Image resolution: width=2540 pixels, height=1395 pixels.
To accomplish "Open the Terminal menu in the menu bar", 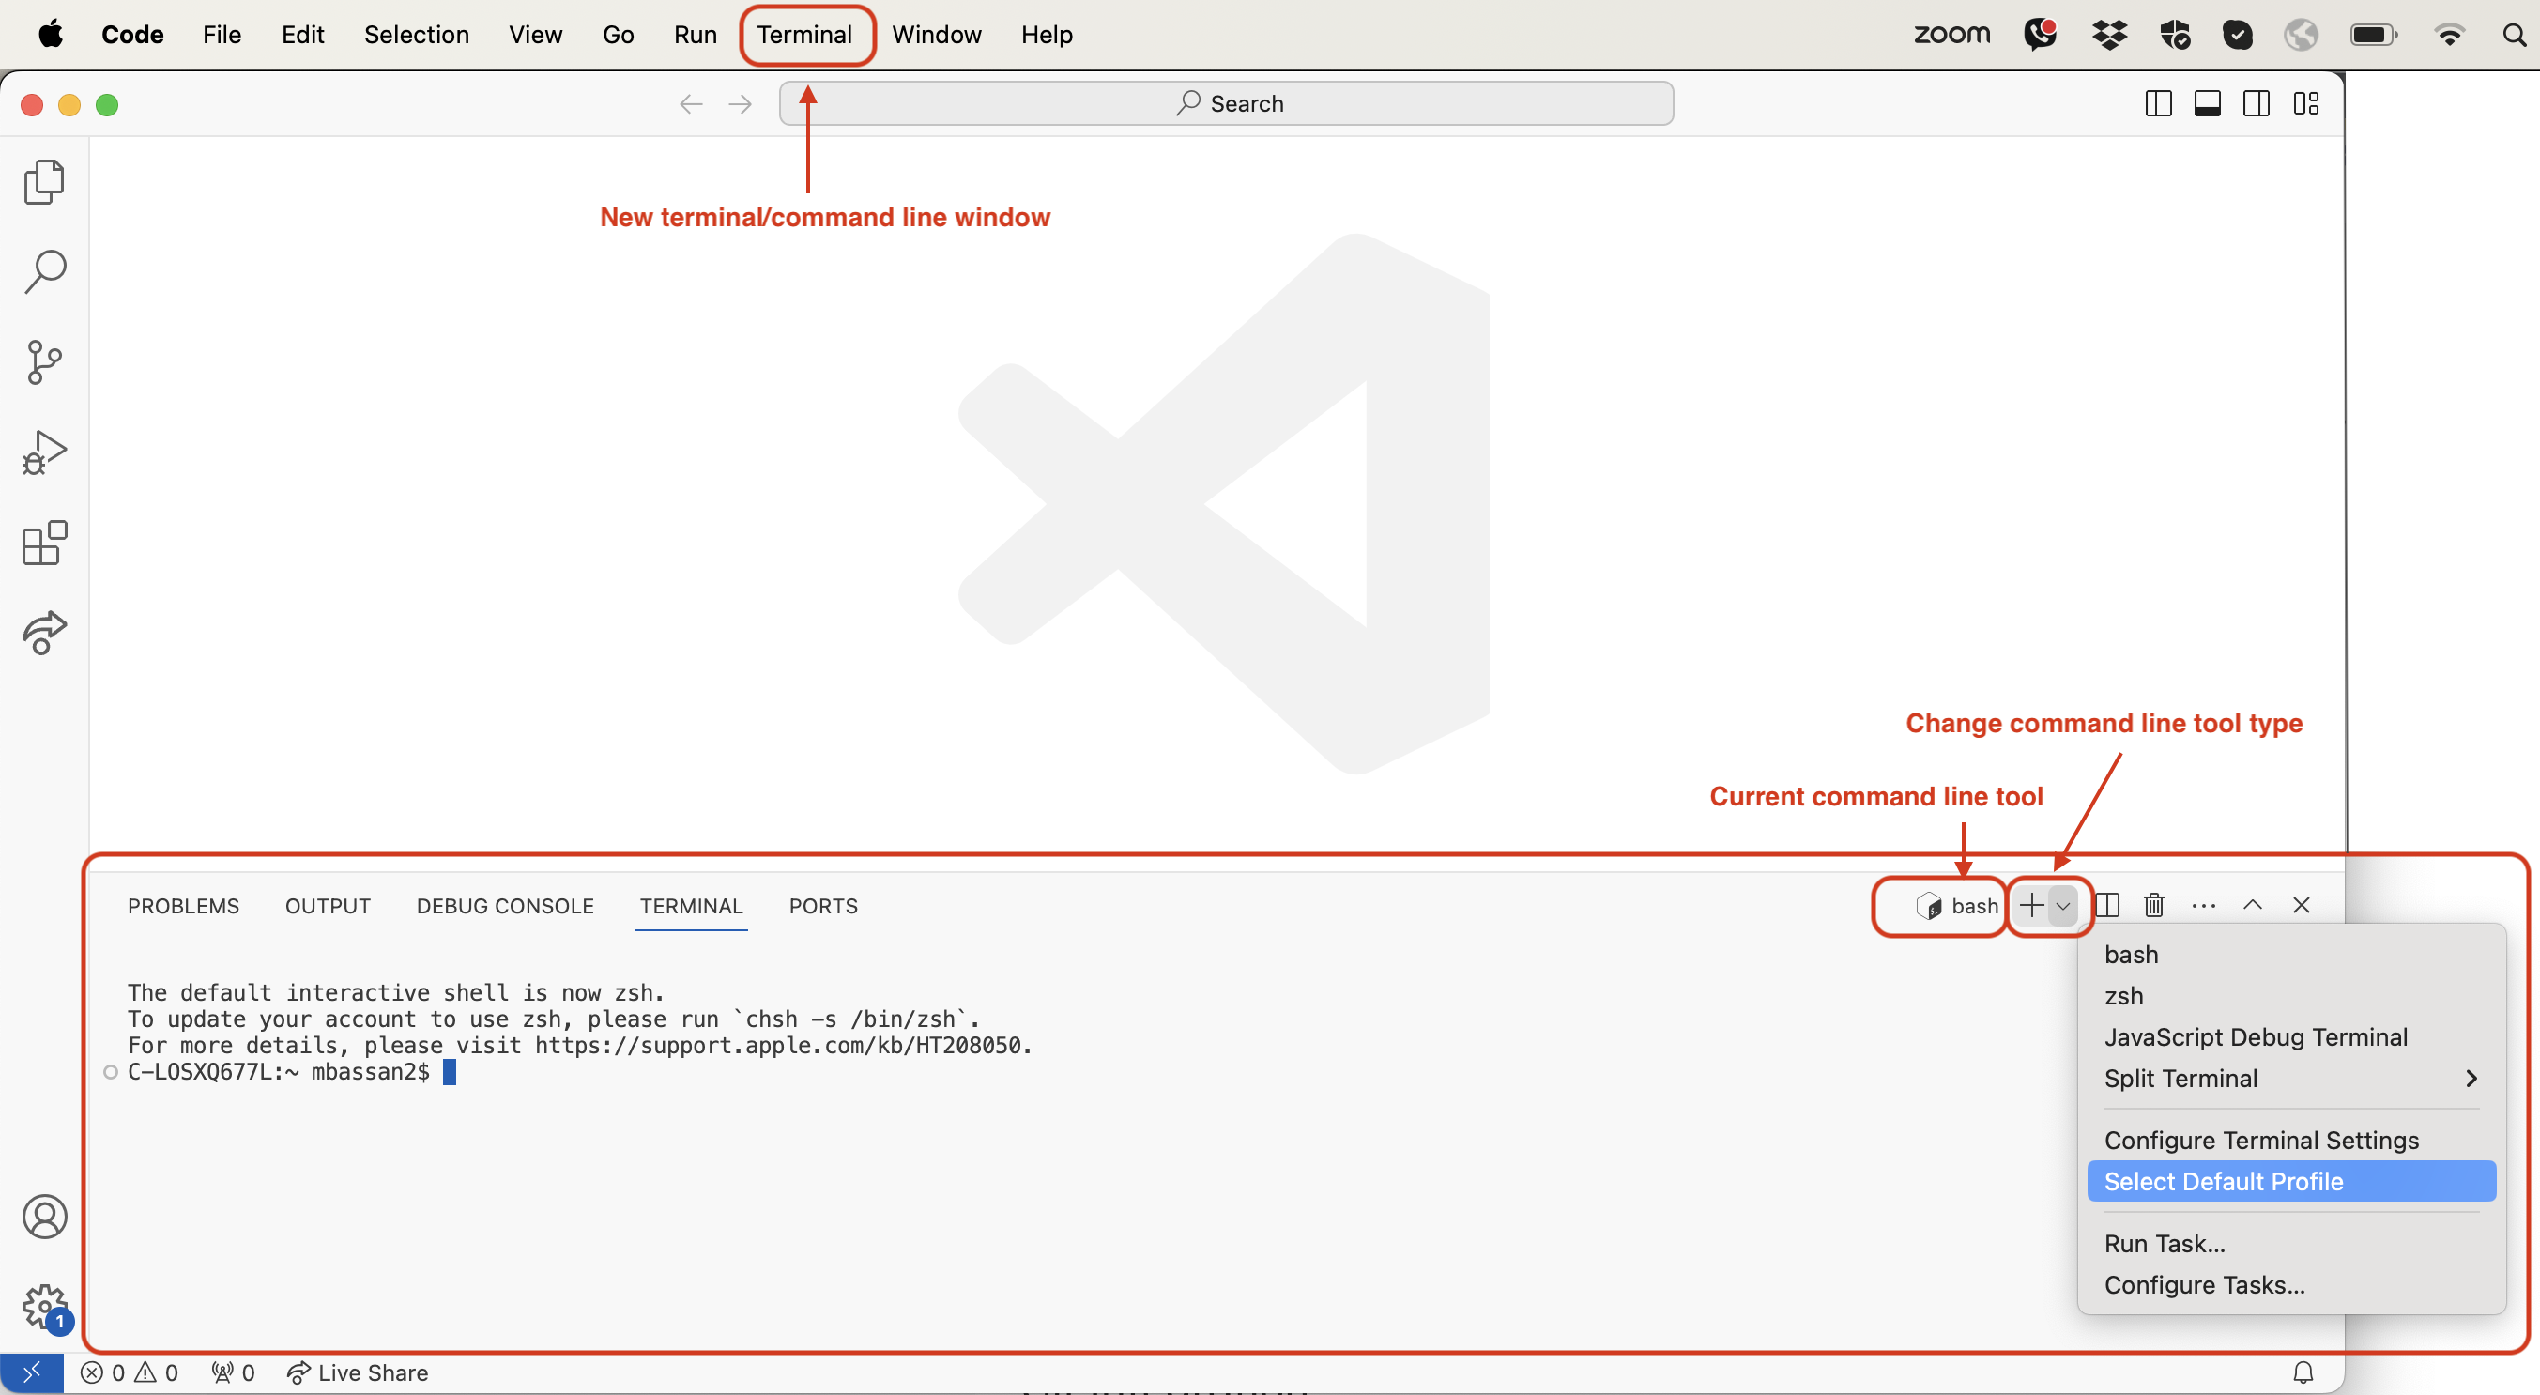I will (x=806, y=35).
